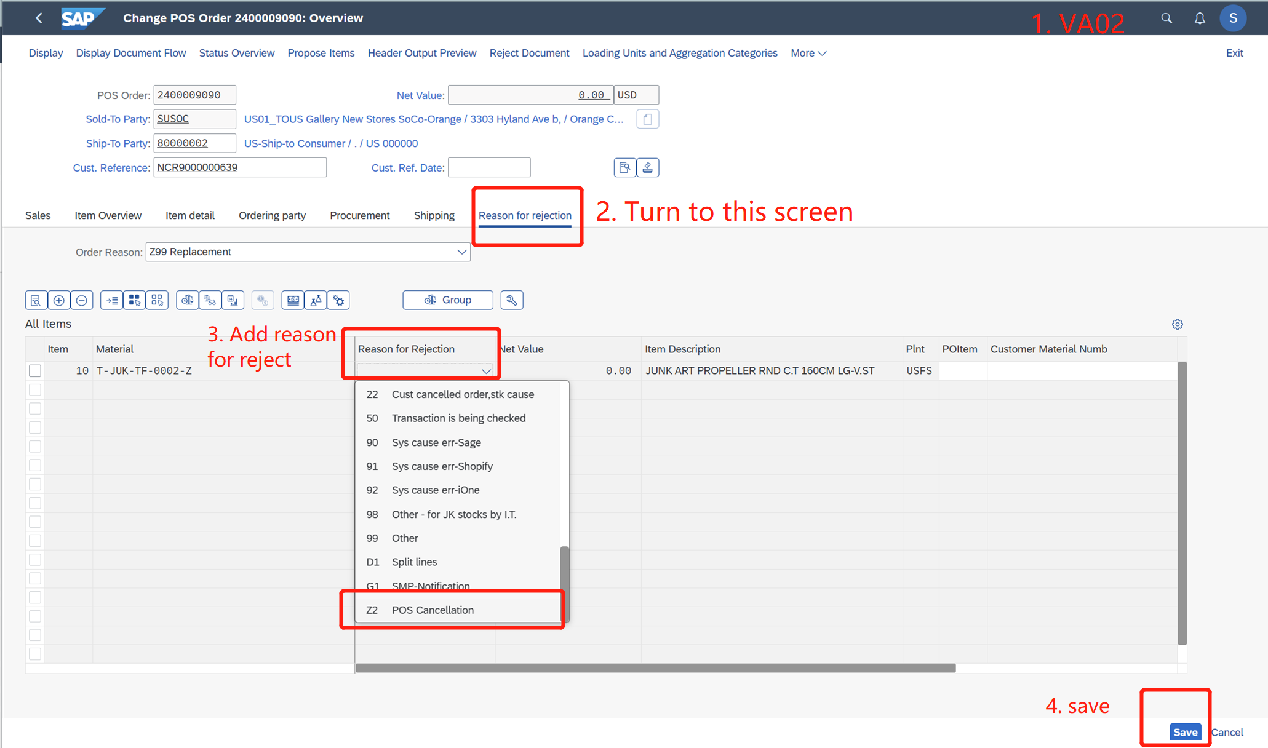Viewport: 1268px width, 748px height.
Task: Check the checkbox for item 10
Action: 35,371
